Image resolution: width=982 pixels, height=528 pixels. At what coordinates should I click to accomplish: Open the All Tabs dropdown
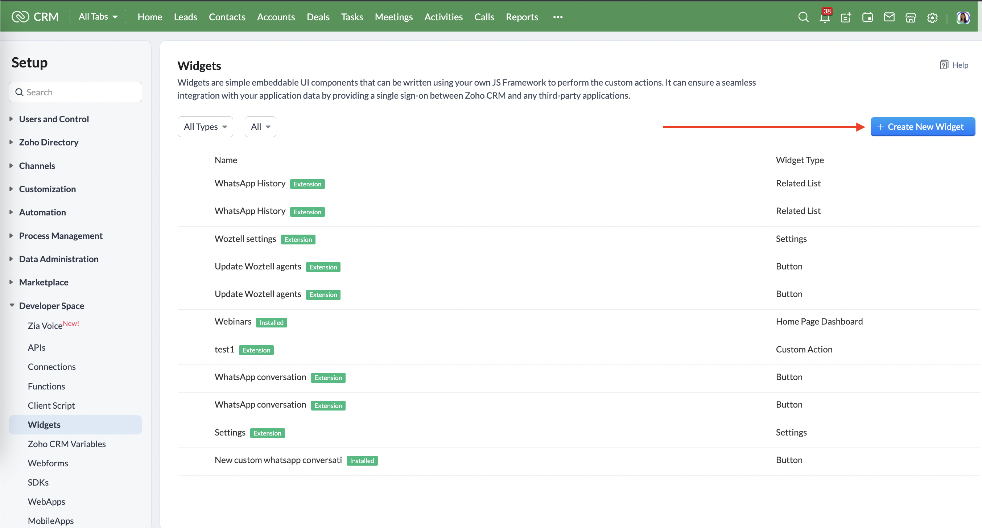coord(98,17)
